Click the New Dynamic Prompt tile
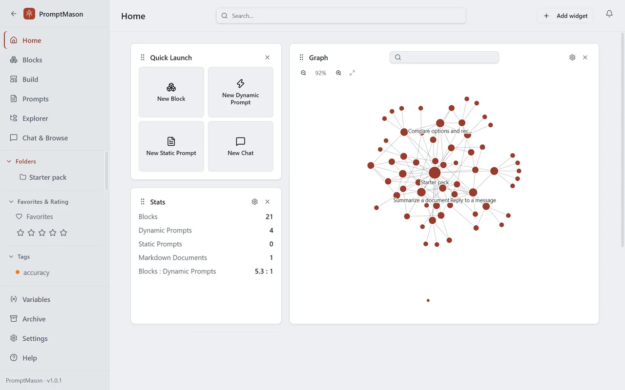 (x=241, y=92)
